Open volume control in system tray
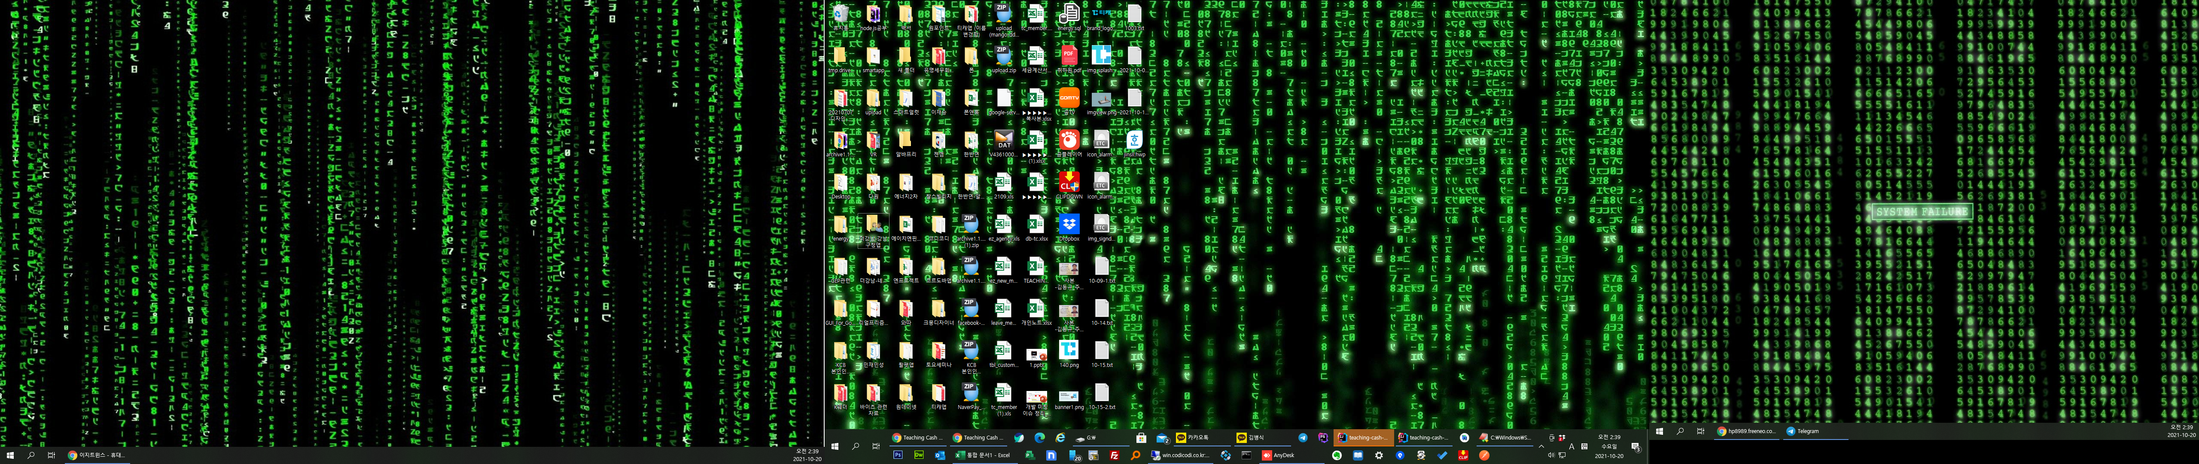Image resolution: width=2199 pixels, height=464 pixels. (1551, 455)
